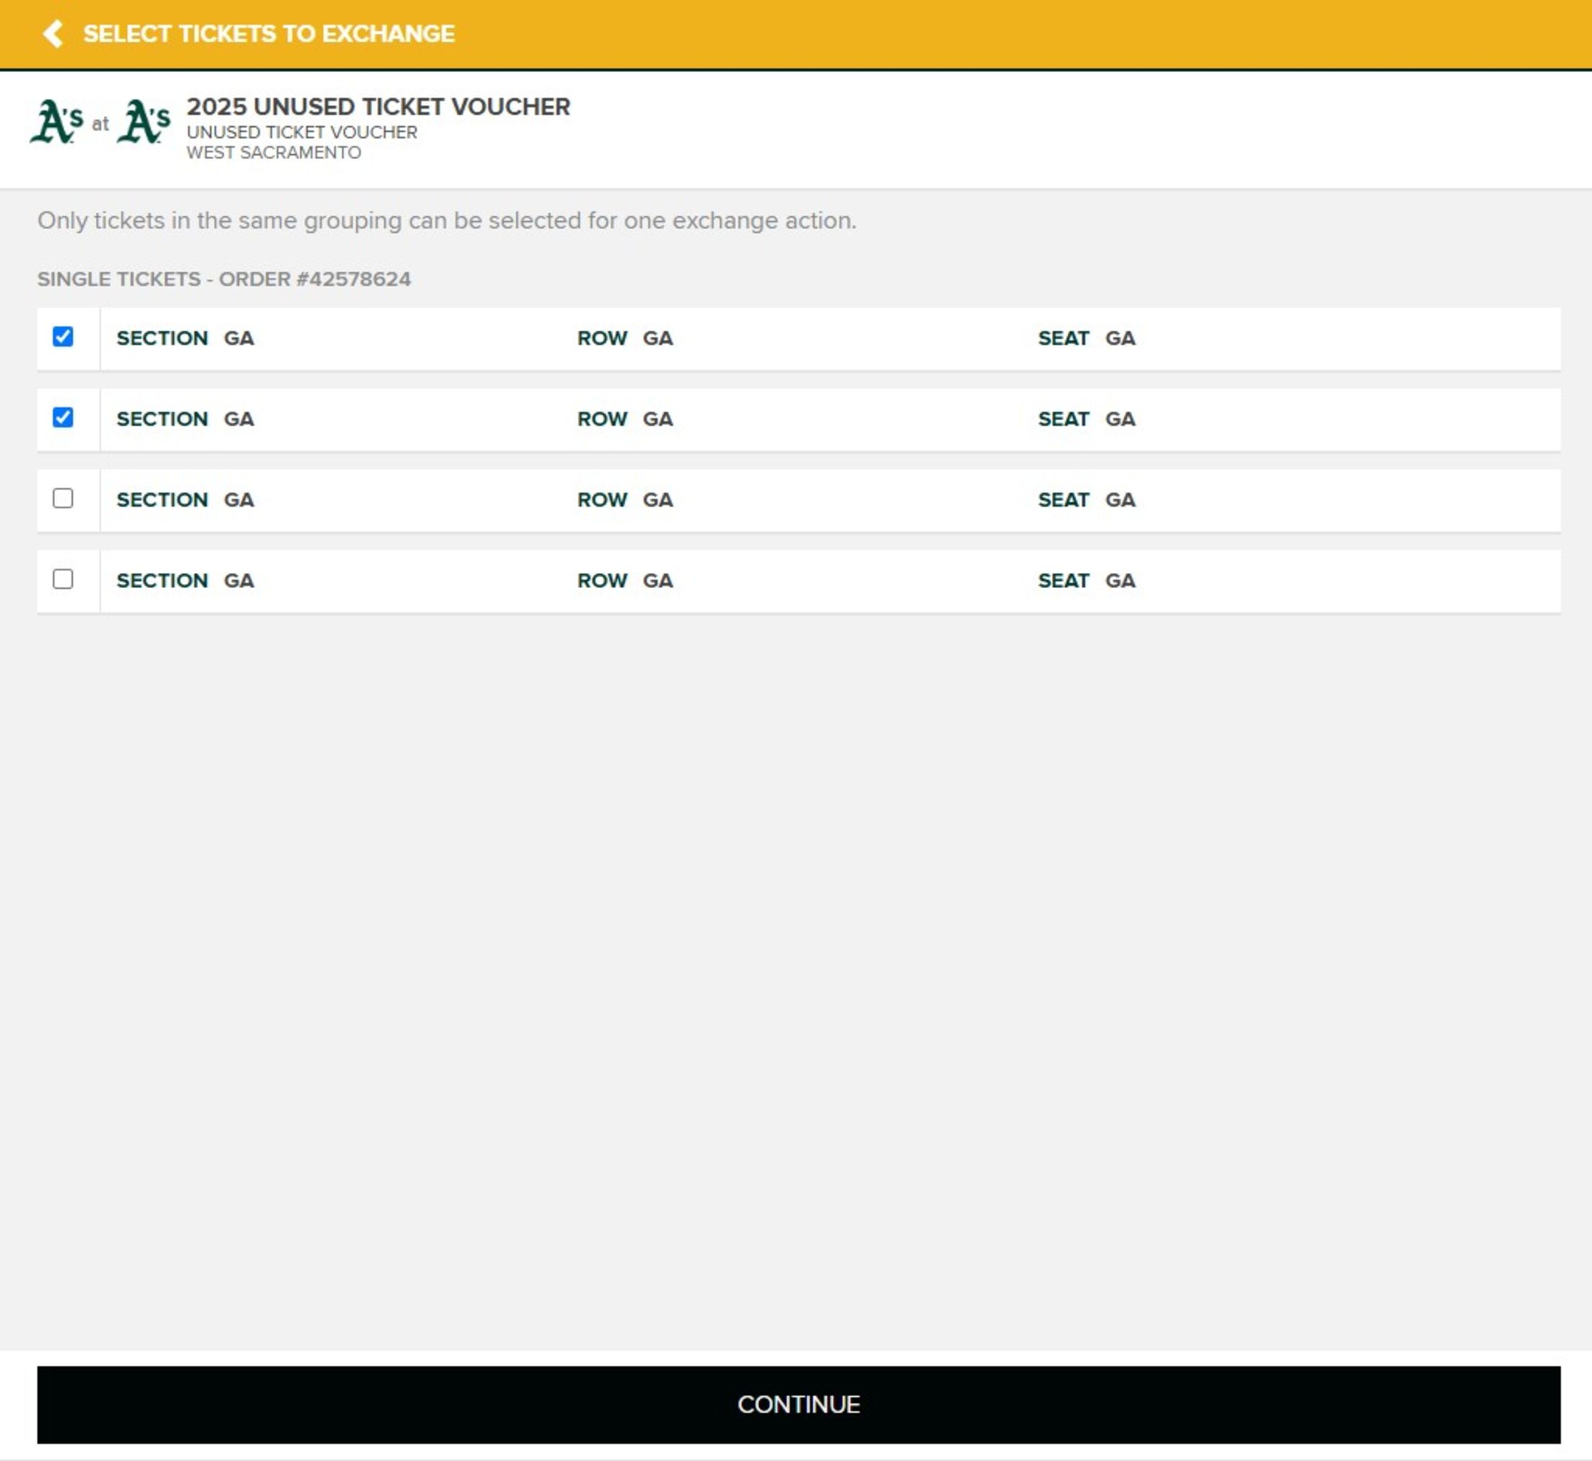Viewport: 1592px width, 1461px height.
Task: Click the 2025 UNUSED TICKET VOUCHER heading
Action: pos(378,107)
